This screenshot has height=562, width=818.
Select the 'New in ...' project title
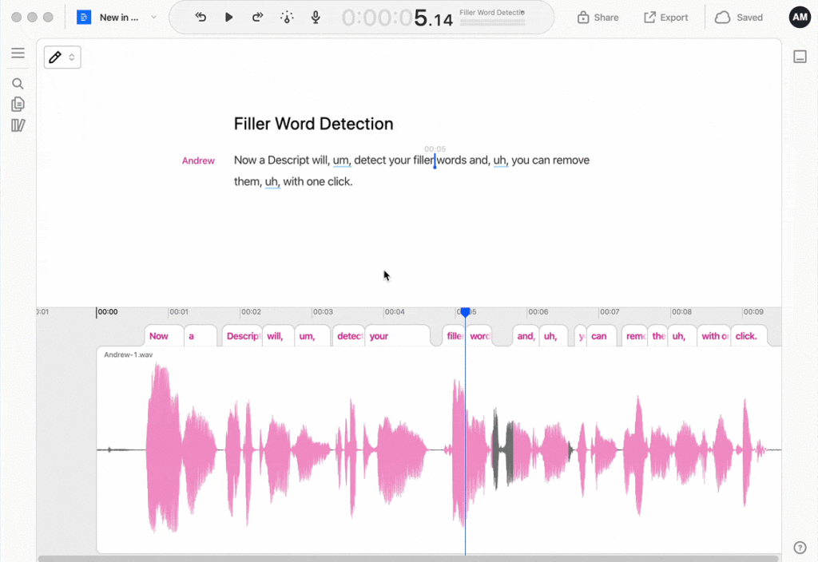click(119, 18)
